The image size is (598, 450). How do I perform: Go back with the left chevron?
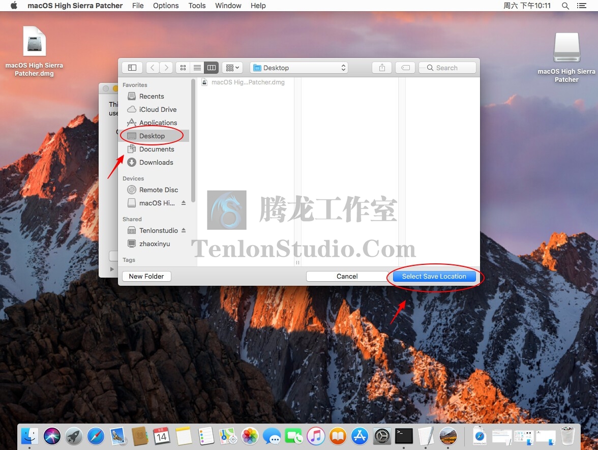[x=153, y=68]
